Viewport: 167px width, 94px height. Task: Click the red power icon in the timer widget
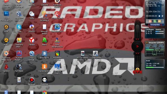[x=150, y=21]
